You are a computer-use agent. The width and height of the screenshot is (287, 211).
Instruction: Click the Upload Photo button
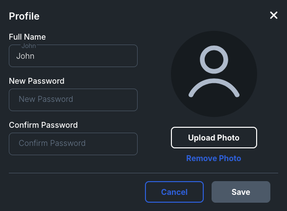click(x=214, y=138)
